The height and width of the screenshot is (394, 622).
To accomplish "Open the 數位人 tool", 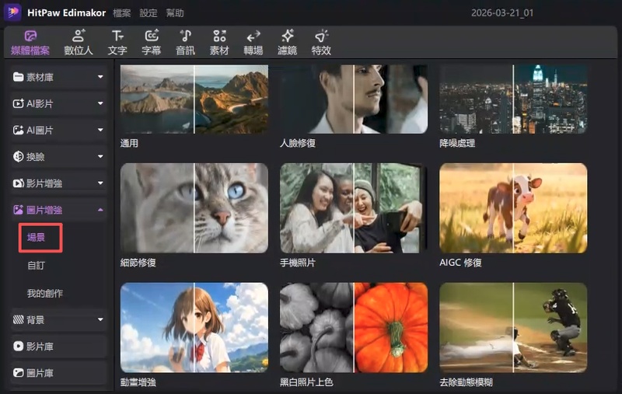I will tap(79, 43).
